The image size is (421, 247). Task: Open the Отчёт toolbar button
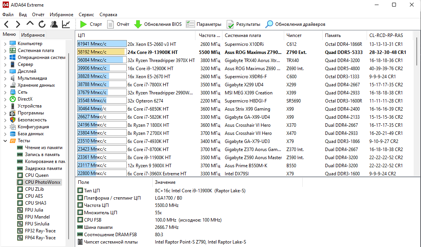(118, 24)
